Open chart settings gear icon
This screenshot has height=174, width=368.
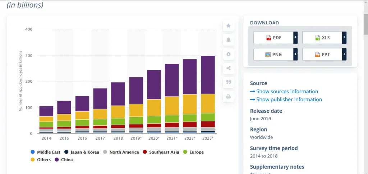[228, 54]
